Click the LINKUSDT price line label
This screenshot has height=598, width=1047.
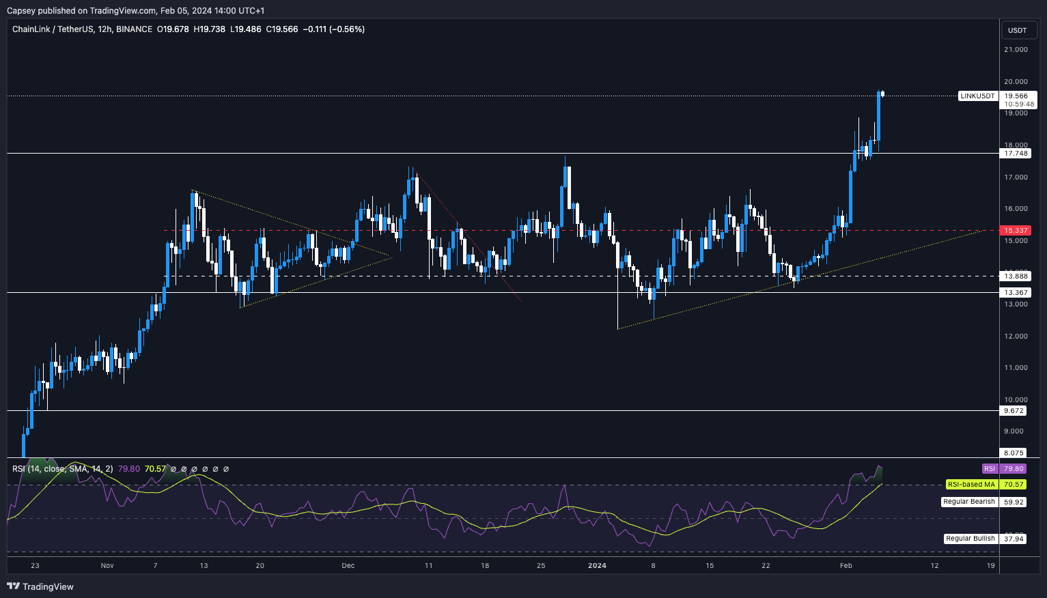977,96
